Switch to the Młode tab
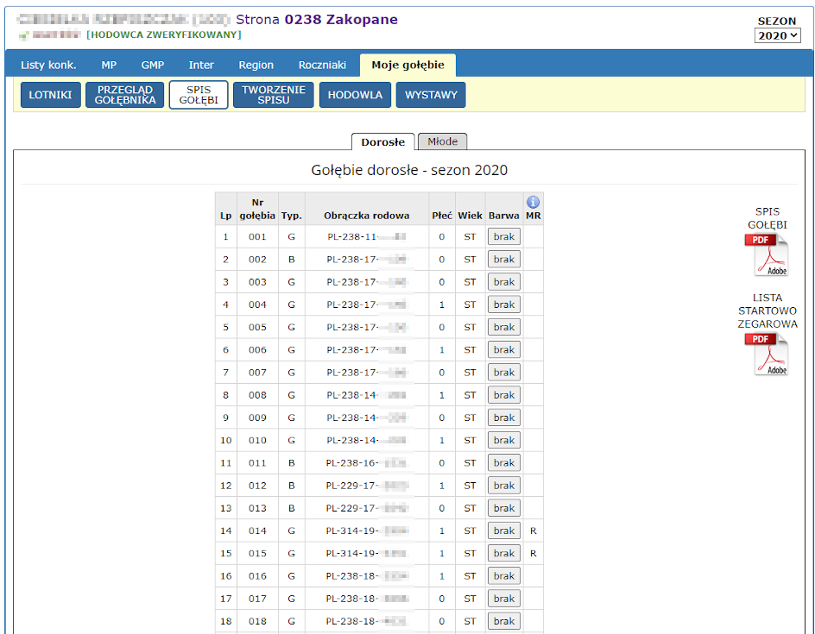 (442, 141)
